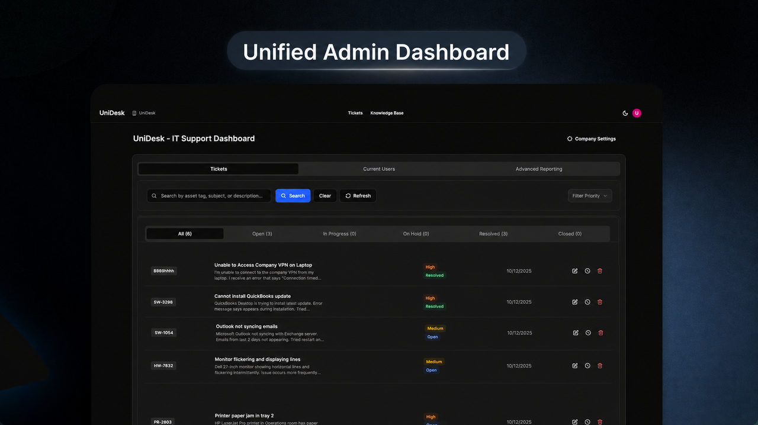Open clock icon for Printer jam ticket
The height and width of the screenshot is (425, 758).
tap(587, 422)
